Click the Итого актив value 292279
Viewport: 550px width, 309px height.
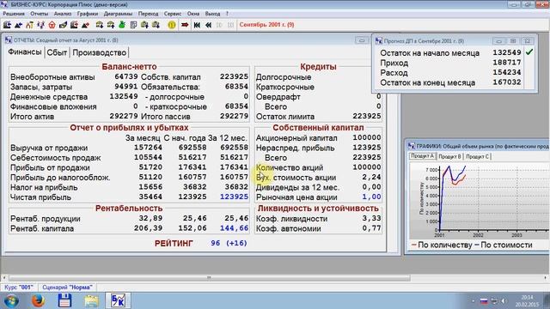point(124,116)
